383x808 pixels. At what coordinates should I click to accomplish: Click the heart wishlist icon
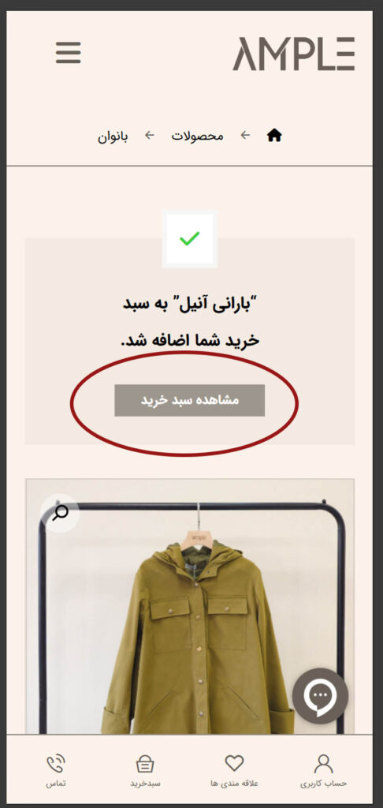tap(234, 763)
